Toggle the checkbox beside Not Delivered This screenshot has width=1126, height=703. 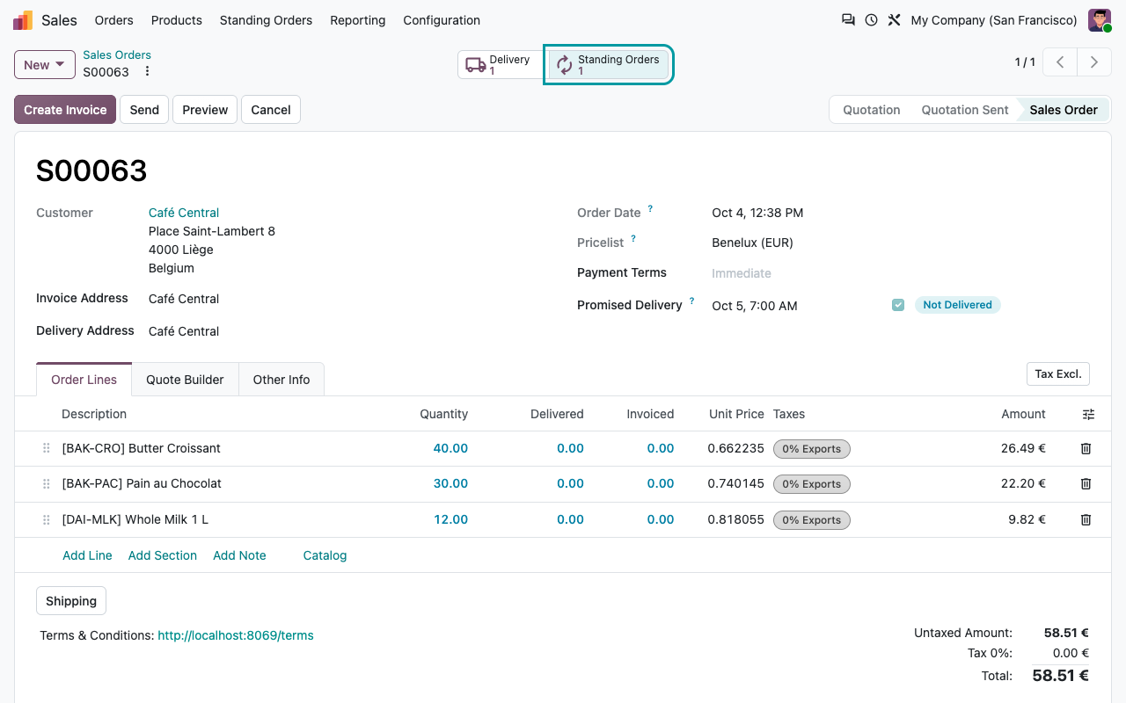pos(898,305)
